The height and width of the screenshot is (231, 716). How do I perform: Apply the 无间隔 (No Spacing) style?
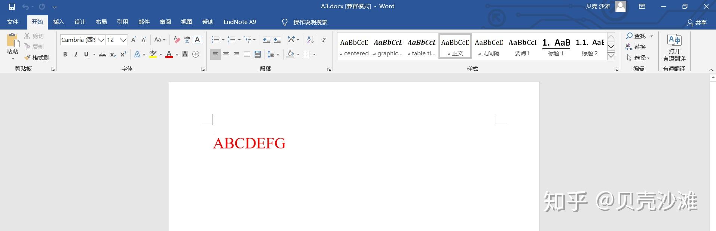click(489, 46)
